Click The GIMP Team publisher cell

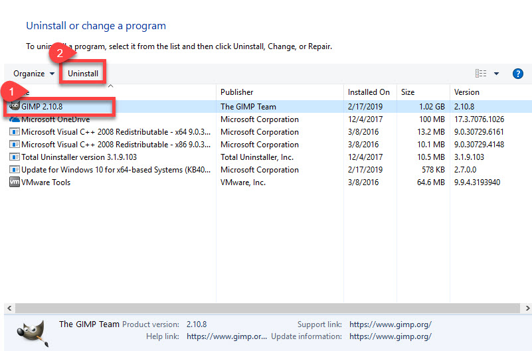[248, 107]
